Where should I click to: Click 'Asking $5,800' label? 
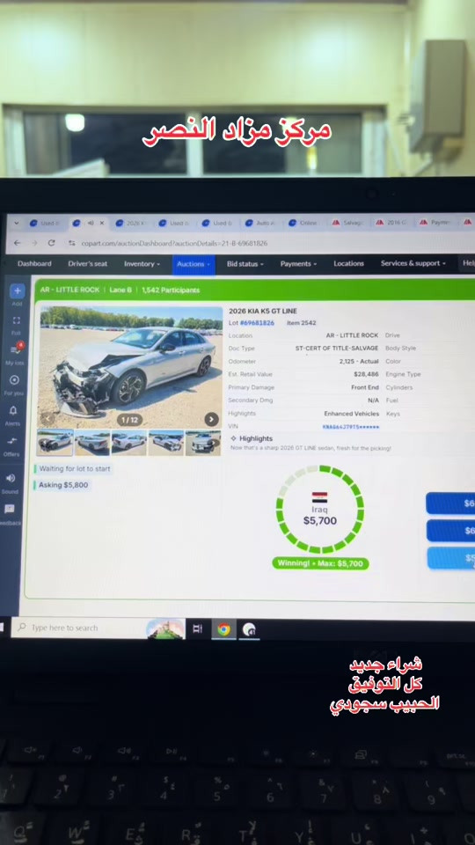click(x=63, y=485)
